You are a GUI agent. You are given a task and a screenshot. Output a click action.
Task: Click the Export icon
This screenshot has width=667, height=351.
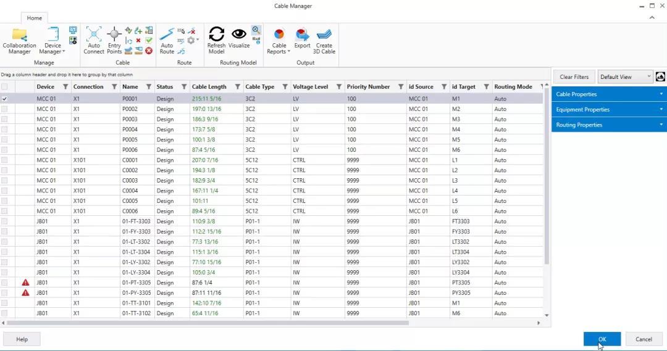[302, 38]
